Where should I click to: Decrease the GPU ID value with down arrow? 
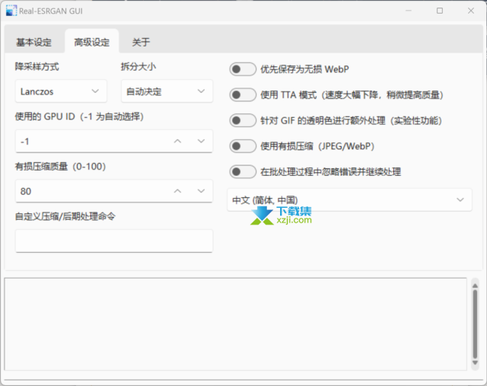click(x=201, y=142)
